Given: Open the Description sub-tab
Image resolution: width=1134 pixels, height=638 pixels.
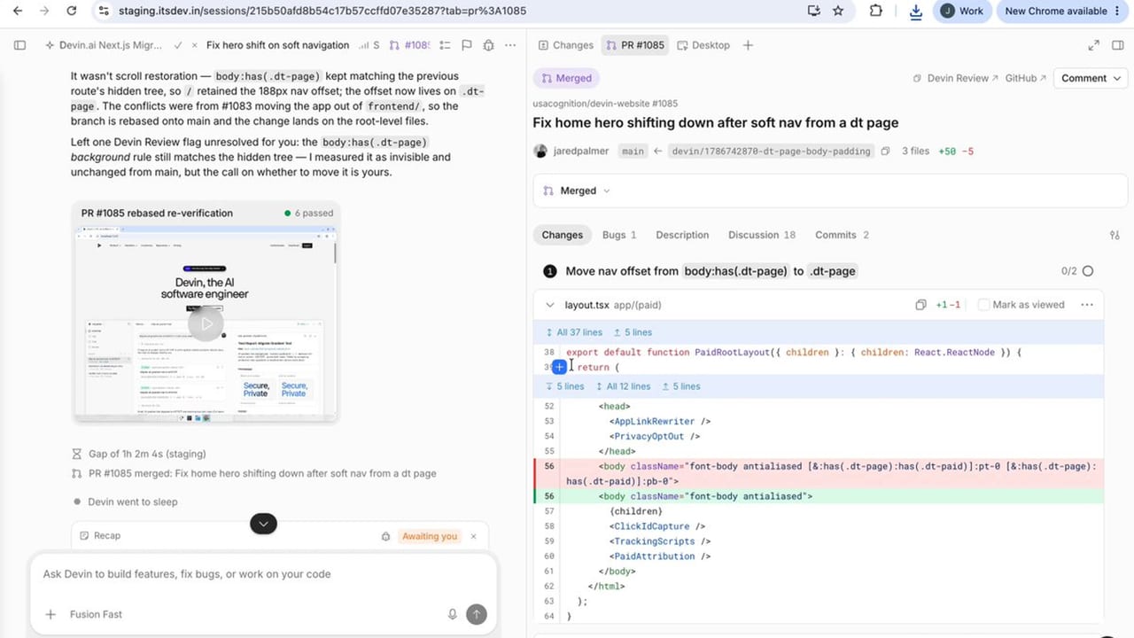Looking at the screenshot, I should [682, 235].
